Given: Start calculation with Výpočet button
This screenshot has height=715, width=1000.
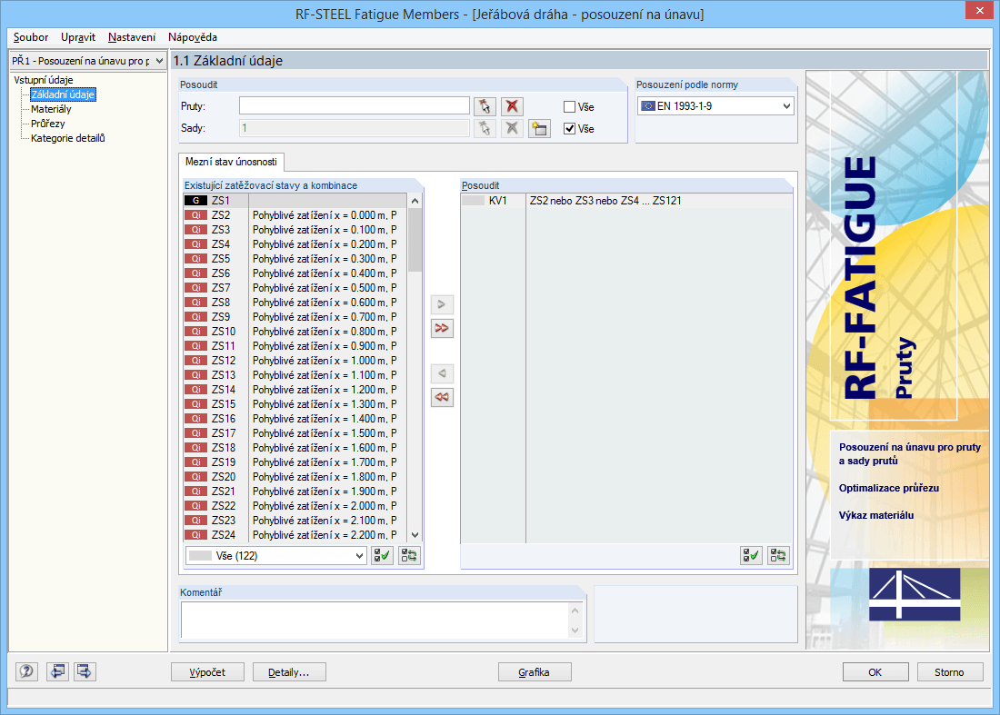Looking at the screenshot, I should click(x=207, y=671).
